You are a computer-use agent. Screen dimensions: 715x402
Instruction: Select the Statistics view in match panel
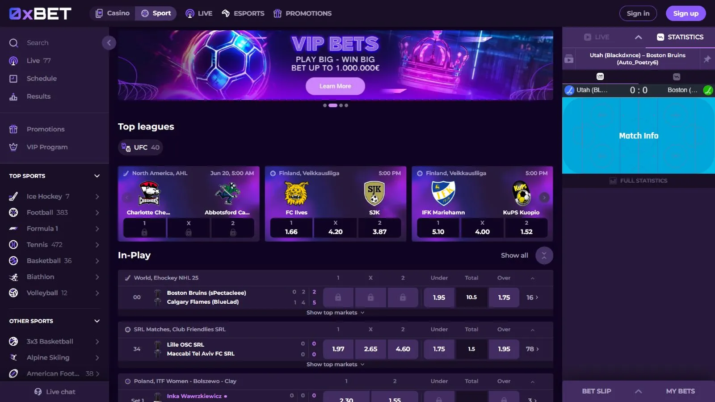point(680,37)
